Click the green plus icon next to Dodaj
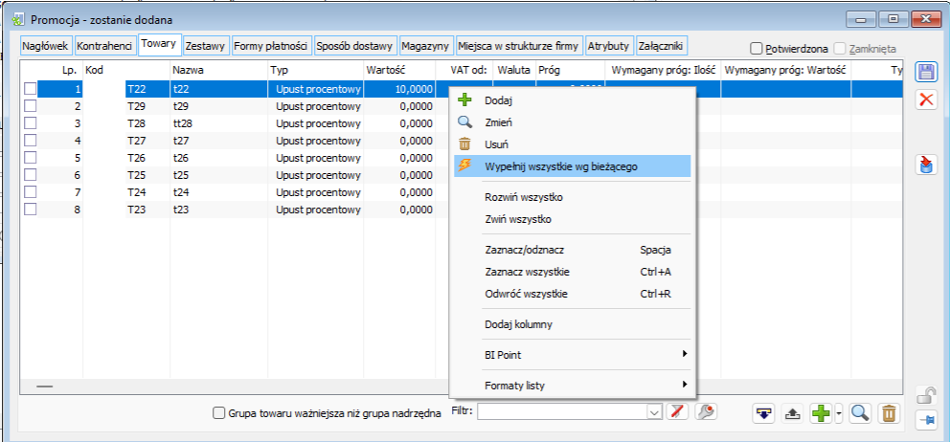Image resolution: width=950 pixels, height=442 pixels. pyautogui.click(x=464, y=99)
